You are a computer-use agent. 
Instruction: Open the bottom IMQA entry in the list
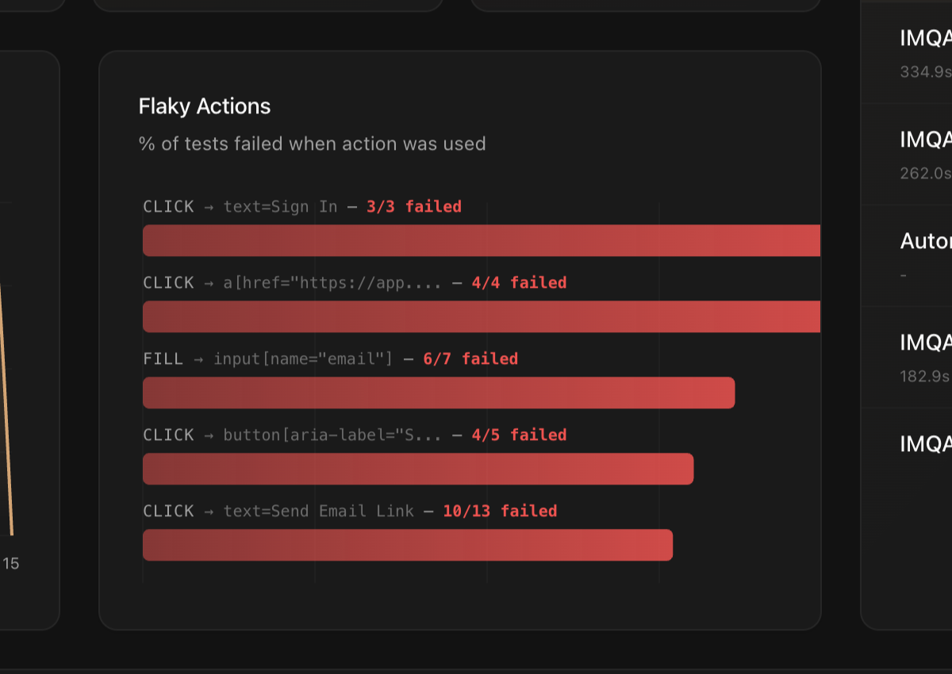[x=924, y=444]
